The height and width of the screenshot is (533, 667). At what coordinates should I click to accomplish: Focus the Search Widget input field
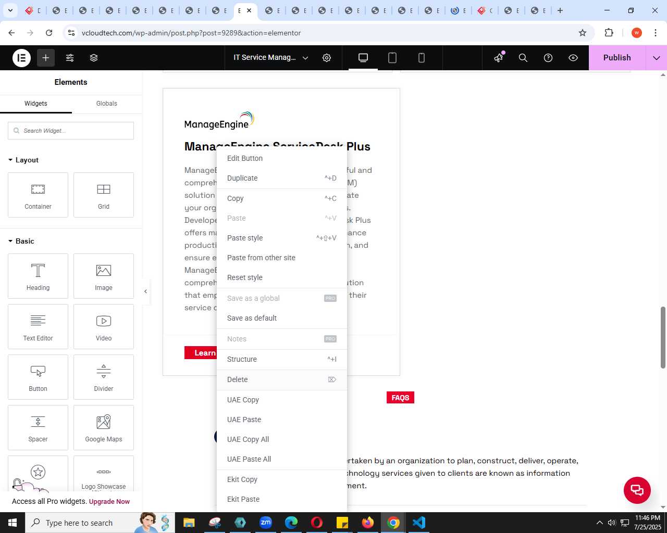[x=71, y=131]
